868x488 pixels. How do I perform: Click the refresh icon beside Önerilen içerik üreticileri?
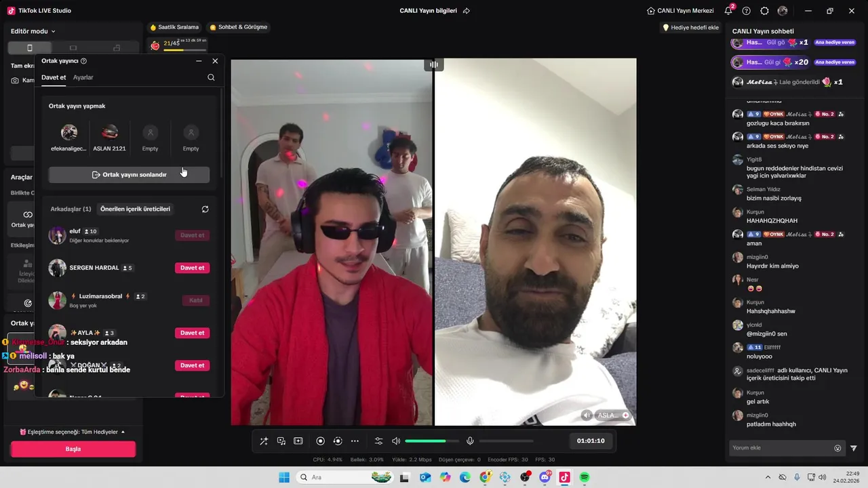205,209
